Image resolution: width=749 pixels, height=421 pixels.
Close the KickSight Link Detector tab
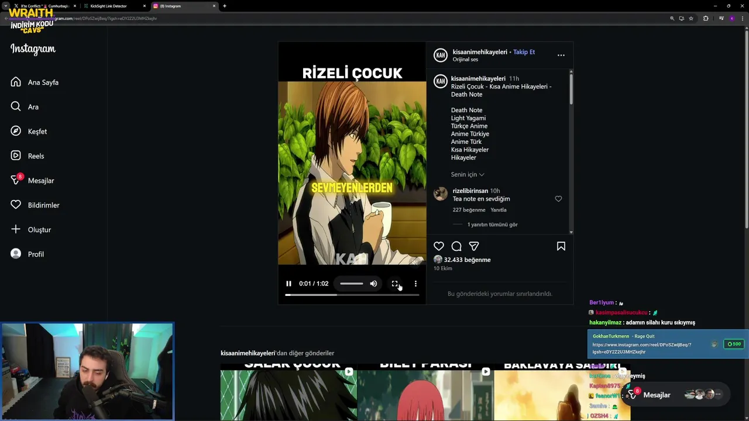(145, 6)
